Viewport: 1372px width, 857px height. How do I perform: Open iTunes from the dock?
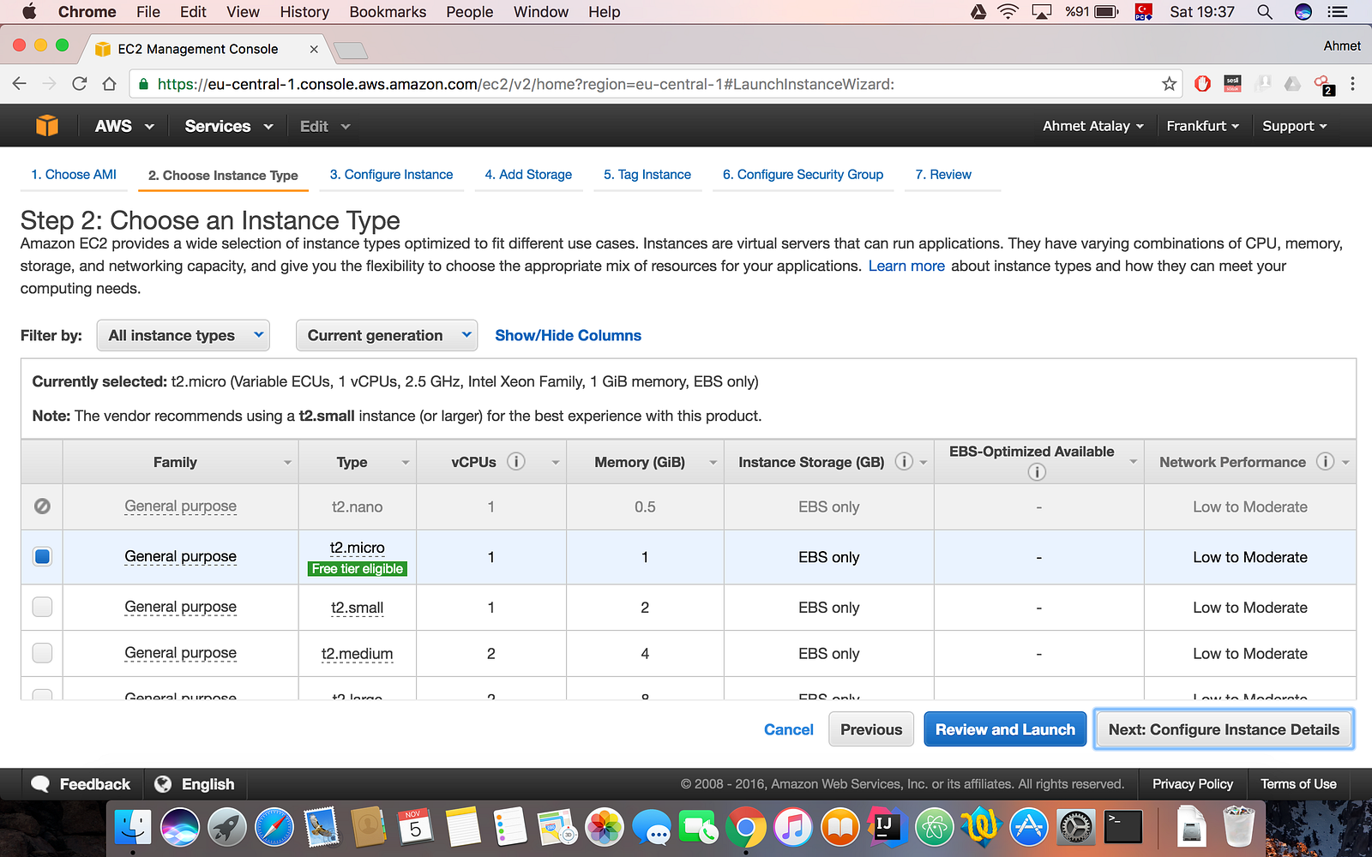[793, 828]
